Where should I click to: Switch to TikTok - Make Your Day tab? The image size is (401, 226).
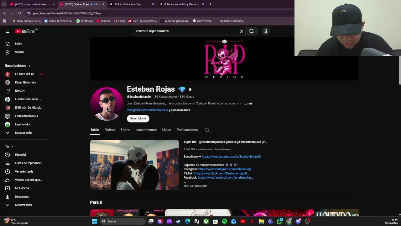click(132, 4)
